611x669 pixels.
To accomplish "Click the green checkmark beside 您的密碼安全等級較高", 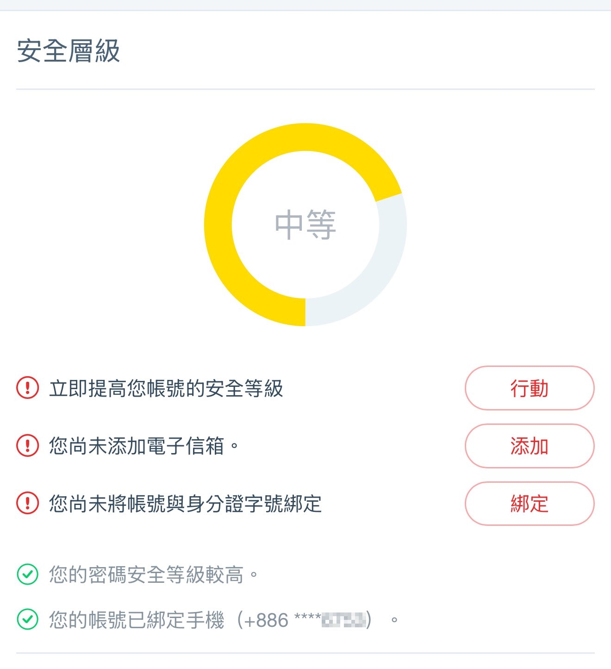I will pyautogui.click(x=28, y=574).
